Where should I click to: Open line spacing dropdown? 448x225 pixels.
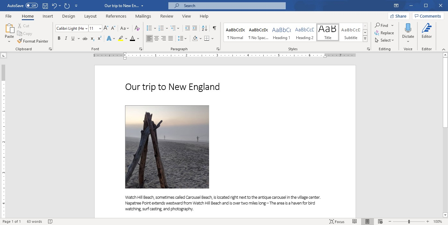coord(182,38)
